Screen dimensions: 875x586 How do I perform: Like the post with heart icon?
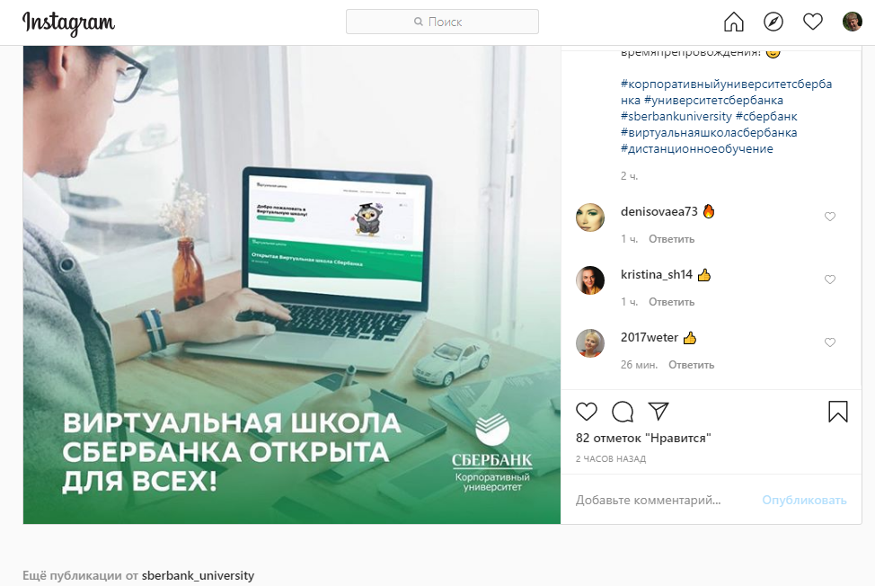pos(587,412)
